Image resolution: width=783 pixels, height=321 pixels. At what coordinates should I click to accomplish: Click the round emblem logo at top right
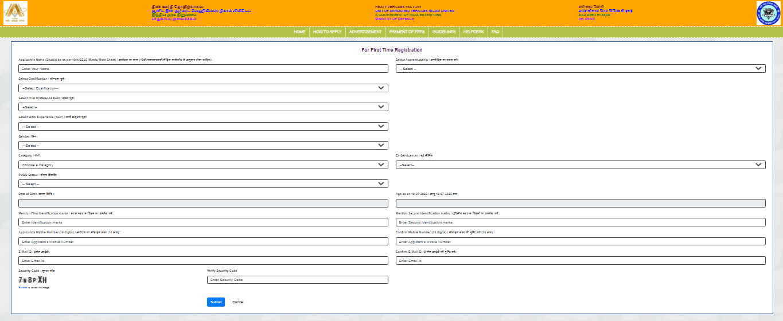point(769,13)
